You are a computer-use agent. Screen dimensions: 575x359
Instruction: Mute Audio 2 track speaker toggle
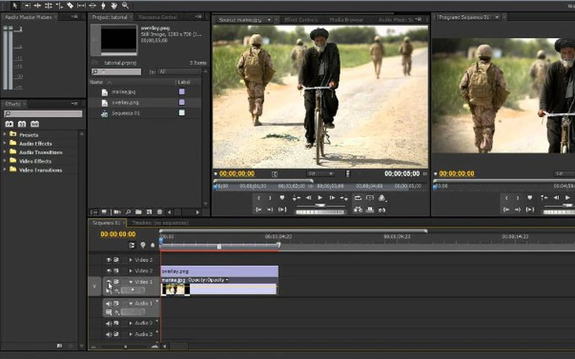click(109, 324)
